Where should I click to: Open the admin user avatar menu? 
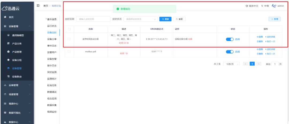tap(278, 6)
